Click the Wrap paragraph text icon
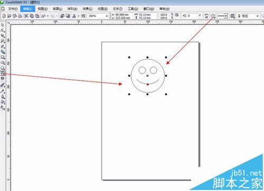 point(232,16)
